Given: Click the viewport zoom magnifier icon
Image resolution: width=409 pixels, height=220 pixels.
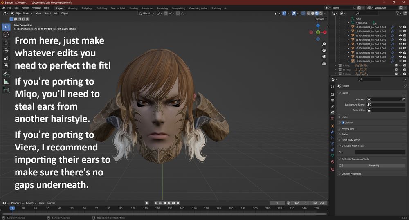Looking at the screenshot, I should click(x=324, y=44).
